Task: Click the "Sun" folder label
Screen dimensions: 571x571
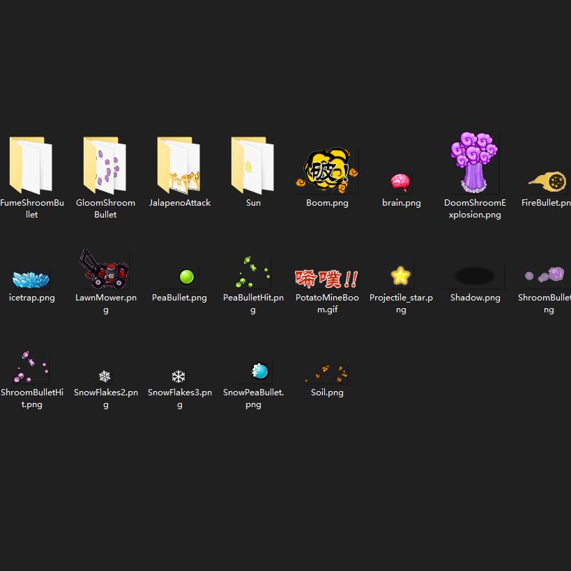Action: [x=253, y=202]
